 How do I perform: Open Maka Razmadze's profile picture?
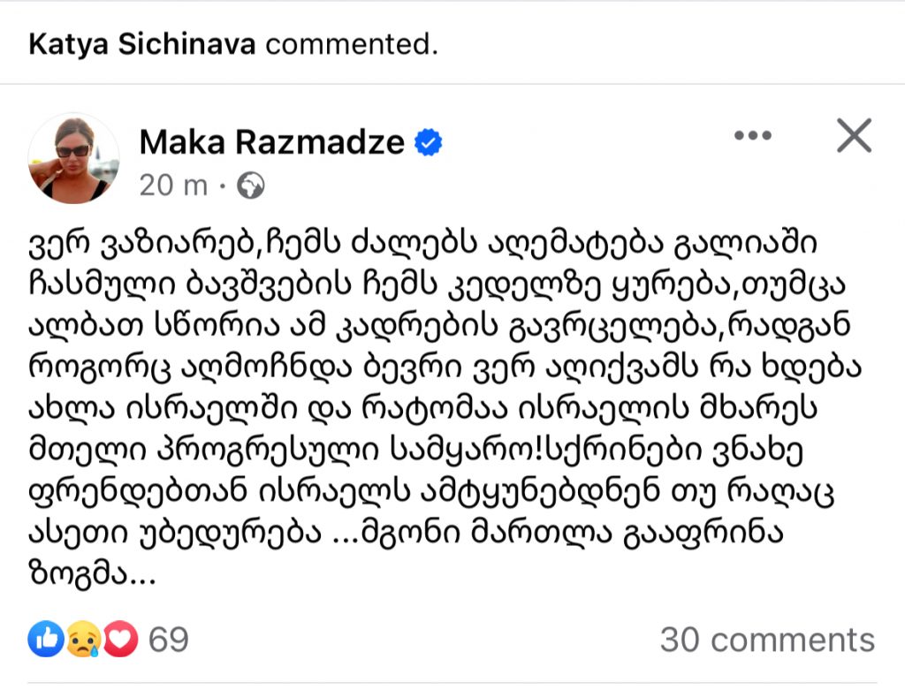pos(73,158)
